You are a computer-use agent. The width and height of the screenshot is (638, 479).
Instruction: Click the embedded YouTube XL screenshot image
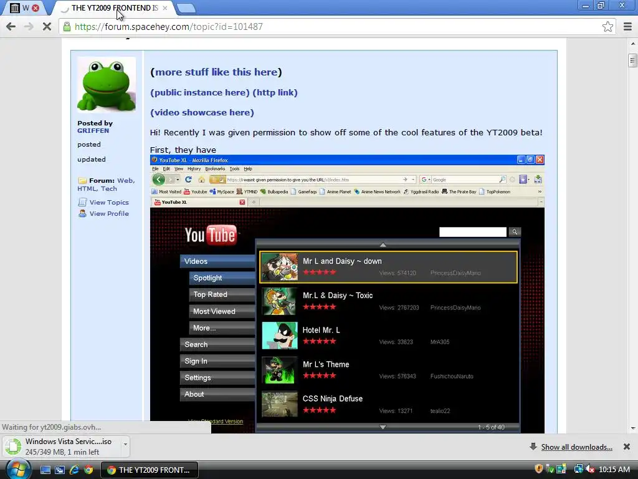(347, 294)
